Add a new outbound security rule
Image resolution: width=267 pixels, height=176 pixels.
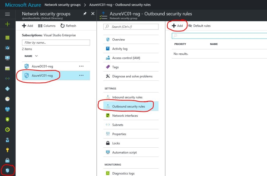(x=177, y=26)
